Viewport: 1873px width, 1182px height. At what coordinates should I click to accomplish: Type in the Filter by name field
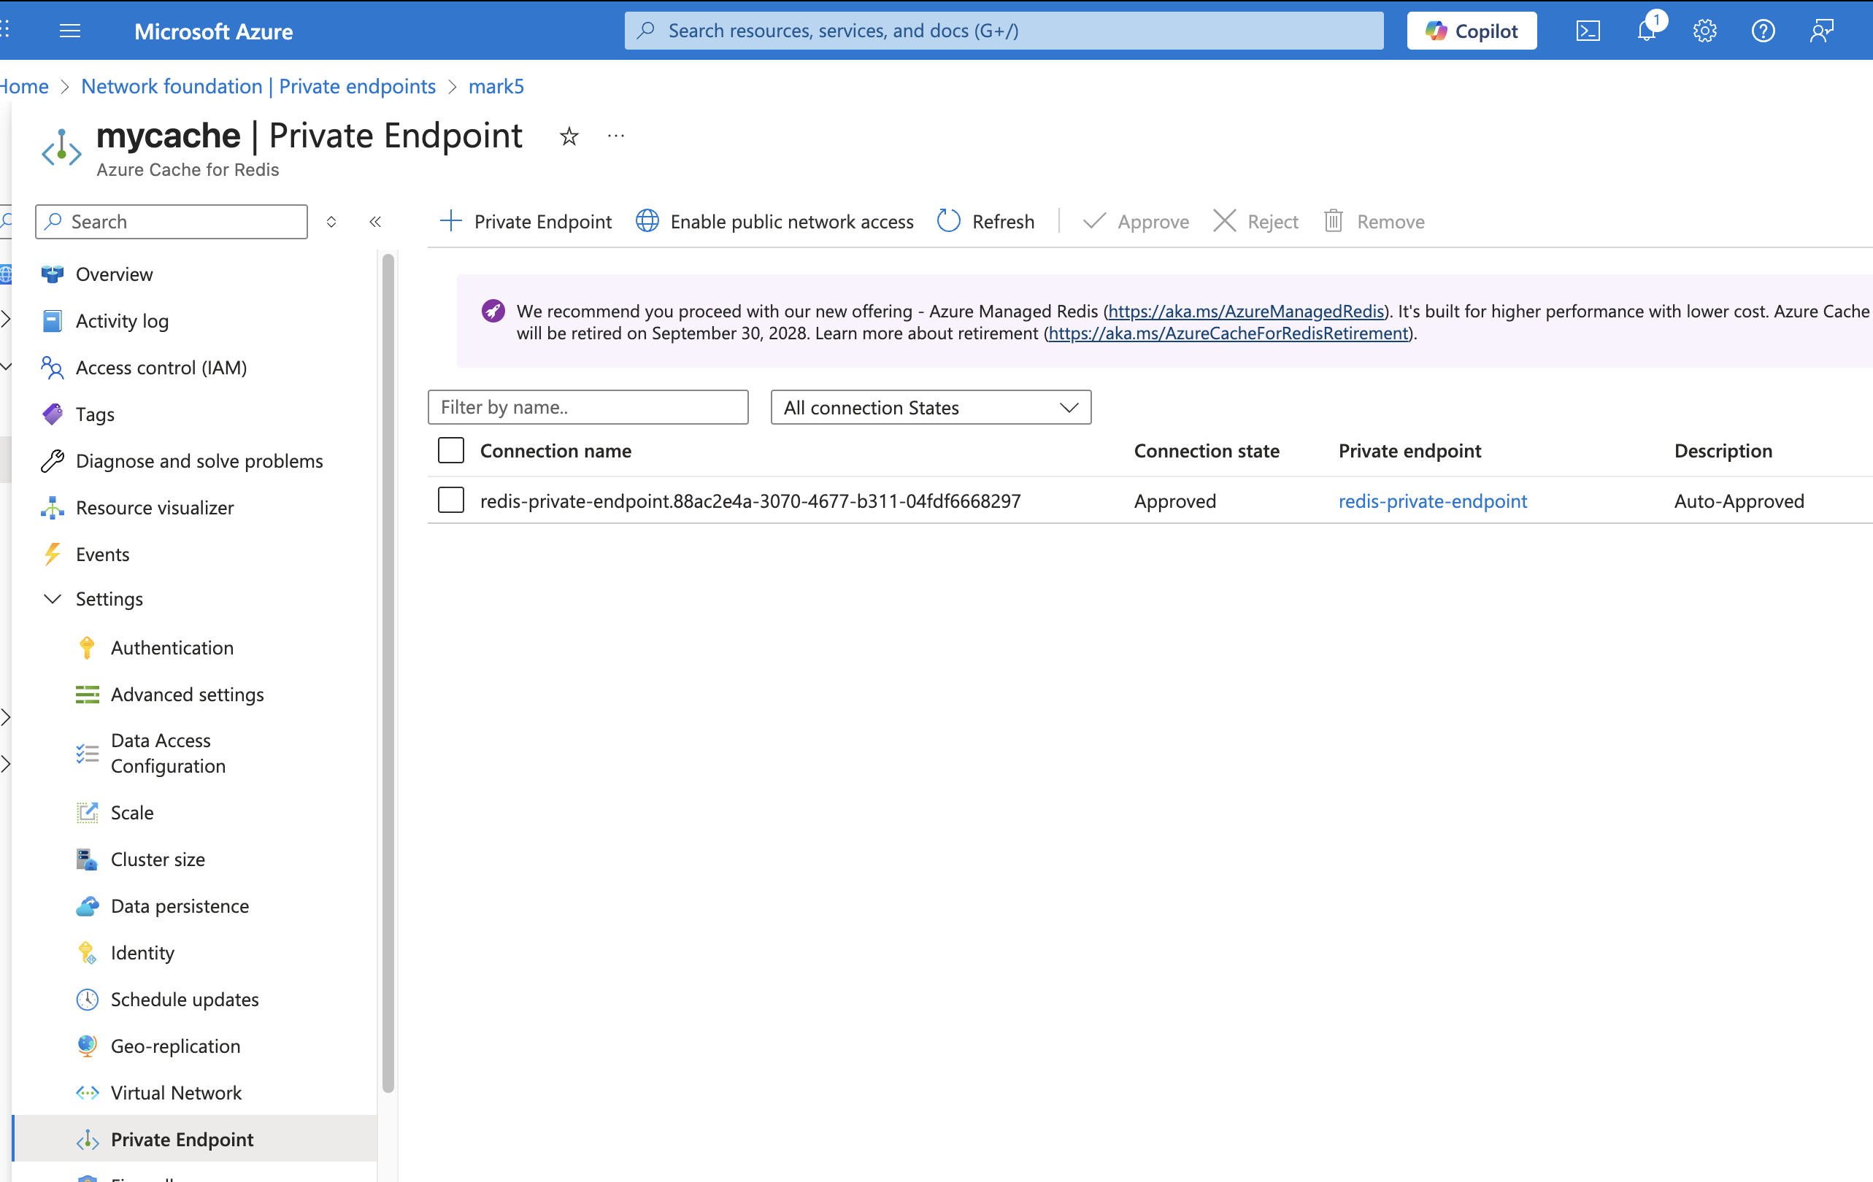tap(588, 406)
